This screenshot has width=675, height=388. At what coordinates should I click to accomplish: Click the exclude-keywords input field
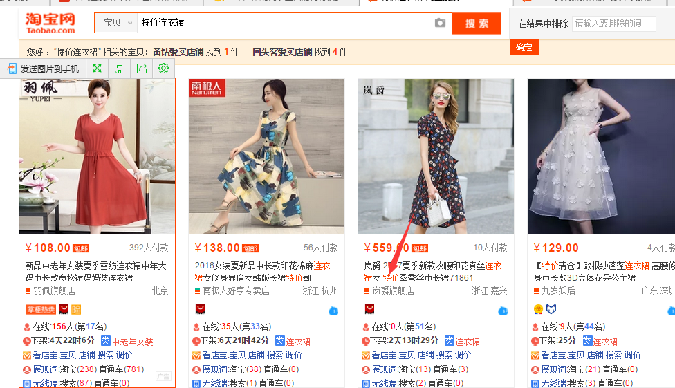coord(614,24)
